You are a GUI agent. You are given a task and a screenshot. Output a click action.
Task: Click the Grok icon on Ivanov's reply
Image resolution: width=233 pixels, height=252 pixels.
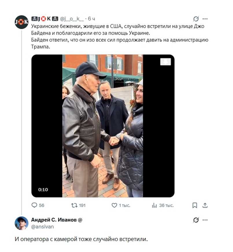pyautogui.click(x=196, y=220)
